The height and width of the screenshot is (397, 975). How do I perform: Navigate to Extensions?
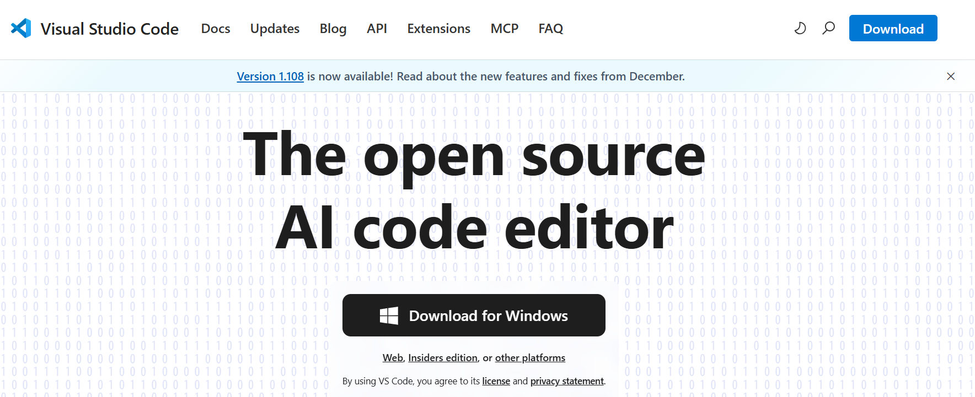pos(439,29)
